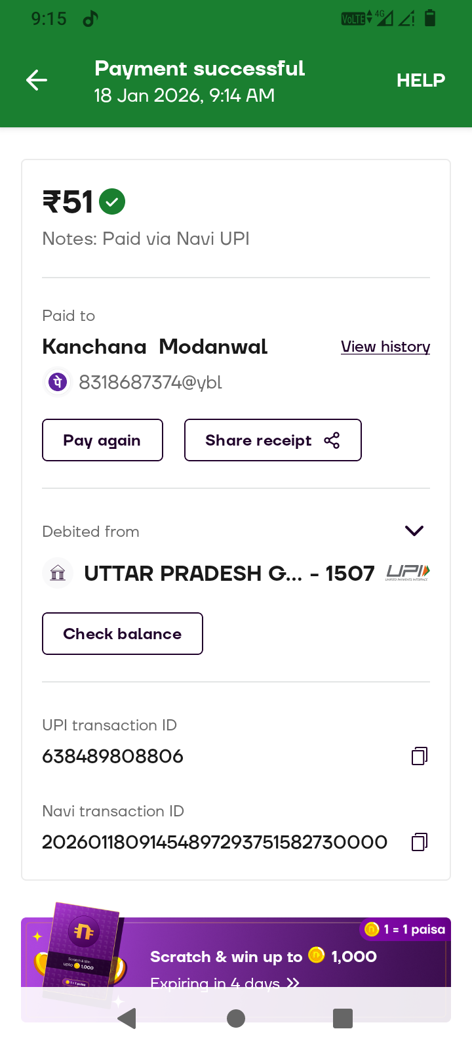Tap the bank building icon
The image size is (472, 1050).
point(58,573)
